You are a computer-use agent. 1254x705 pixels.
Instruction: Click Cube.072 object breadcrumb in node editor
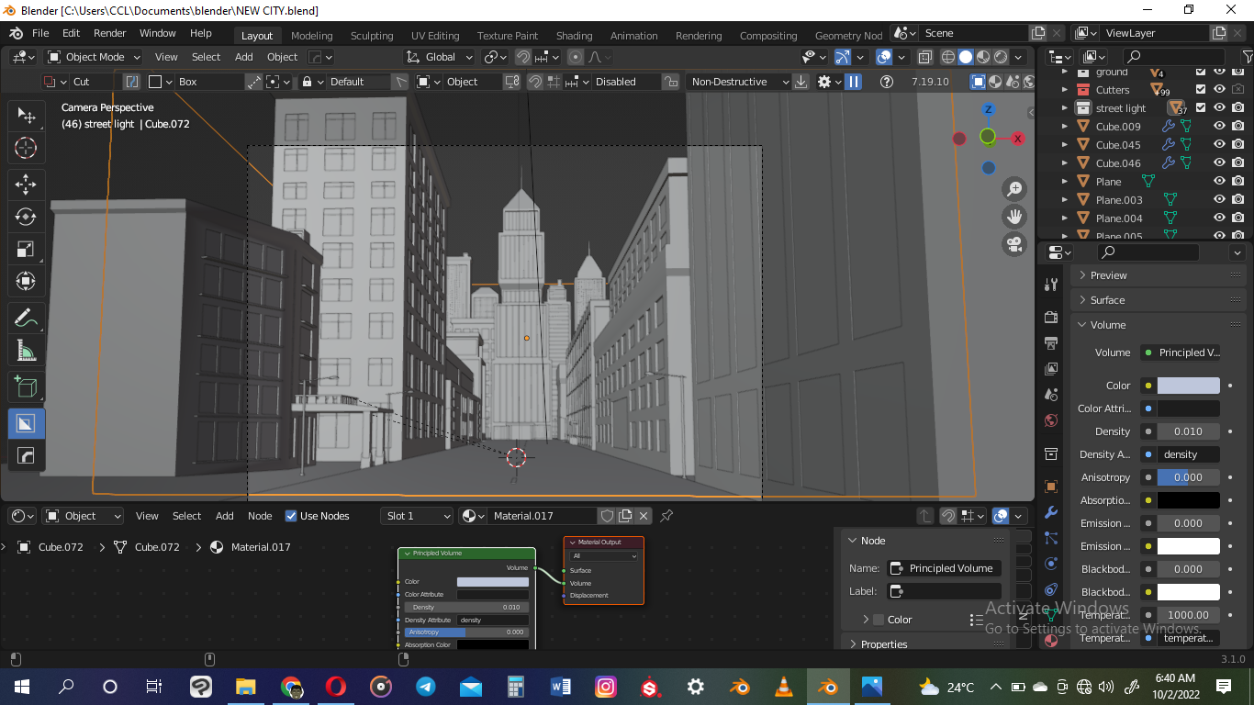(x=51, y=547)
